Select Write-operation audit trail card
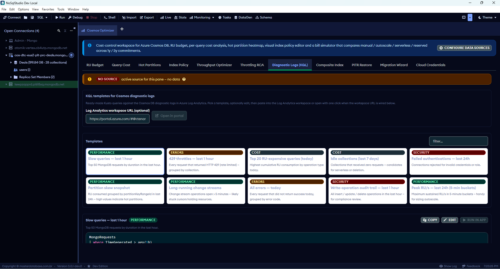The image size is (500, 269). coord(368,191)
